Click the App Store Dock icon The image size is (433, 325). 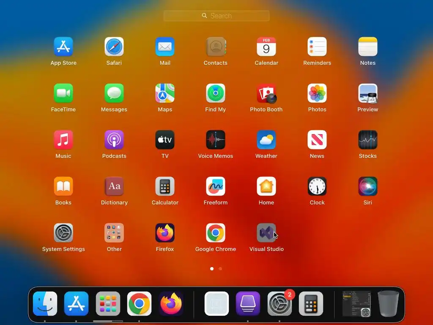pyautogui.click(x=76, y=303)
